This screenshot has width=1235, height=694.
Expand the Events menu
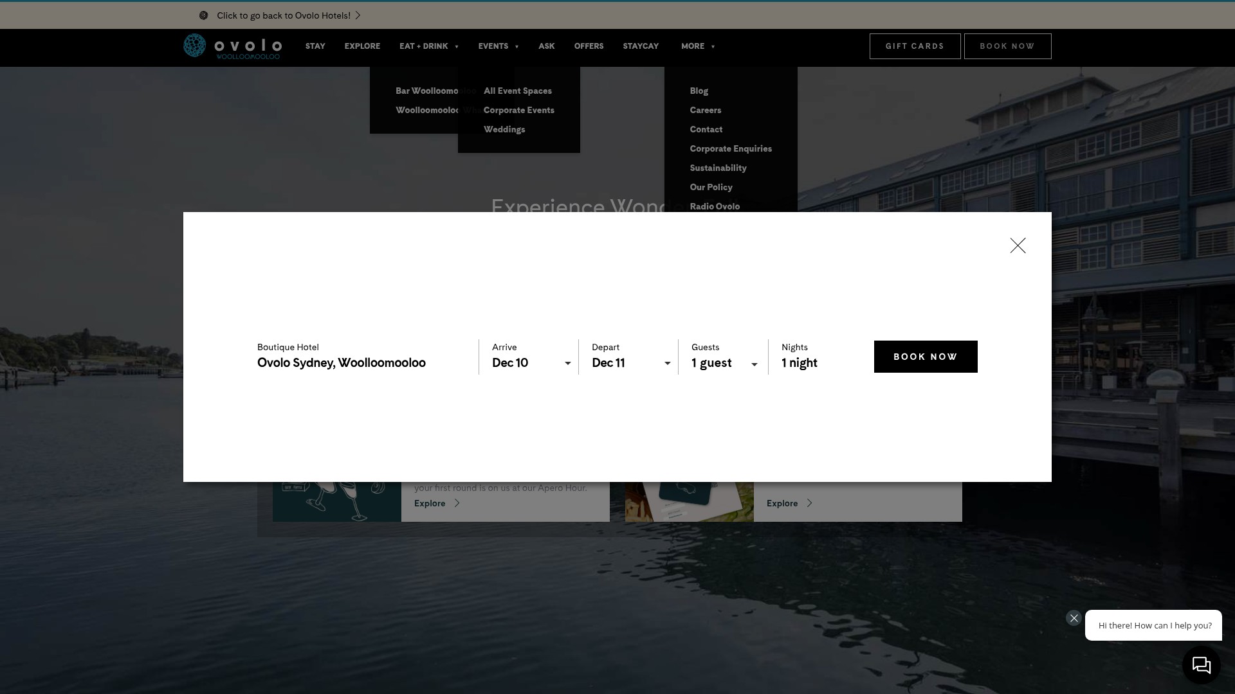pos(499,46)
